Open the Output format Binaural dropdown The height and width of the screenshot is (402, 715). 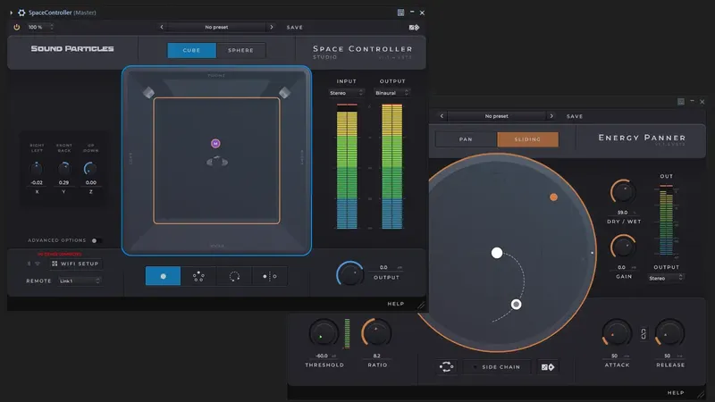(x=391, y=93)
